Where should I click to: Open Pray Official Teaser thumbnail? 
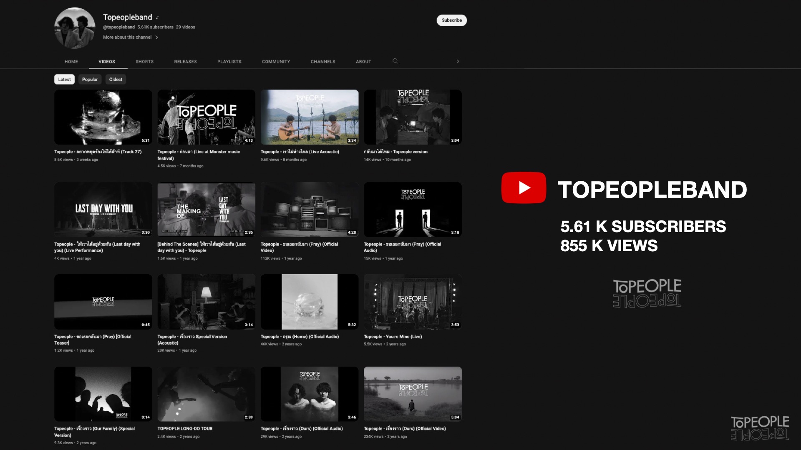[103, 302]
